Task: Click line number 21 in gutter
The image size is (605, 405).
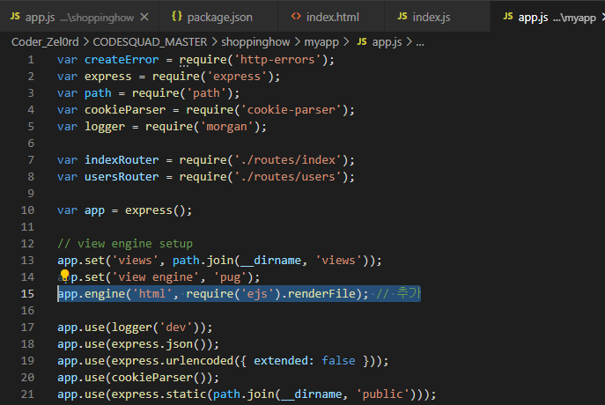Action: [27, 394]
